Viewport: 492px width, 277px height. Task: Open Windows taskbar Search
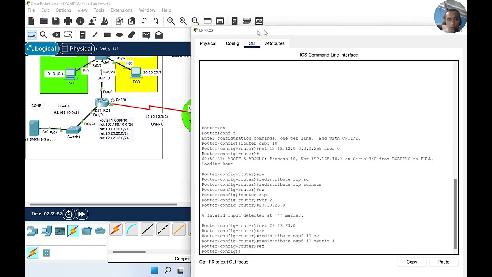click(168, 270)
